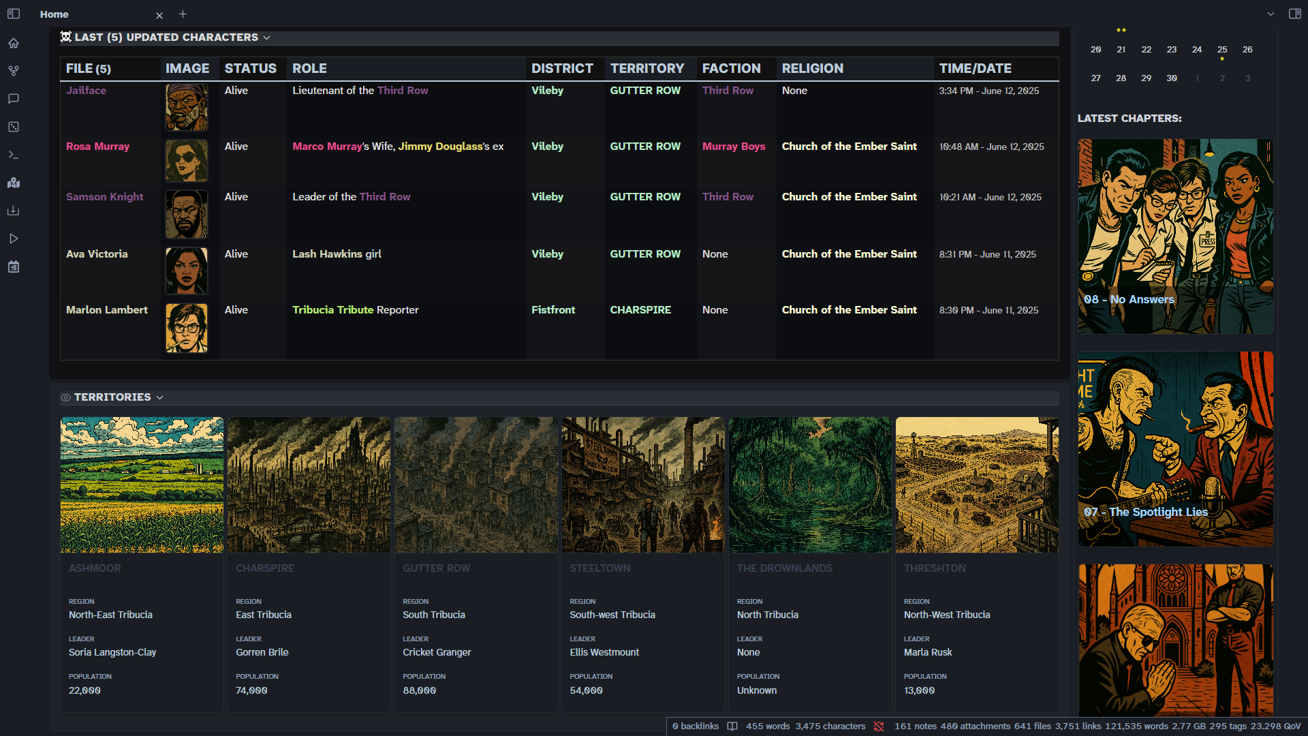Toggle the left sidebar panel

[14, 14]
